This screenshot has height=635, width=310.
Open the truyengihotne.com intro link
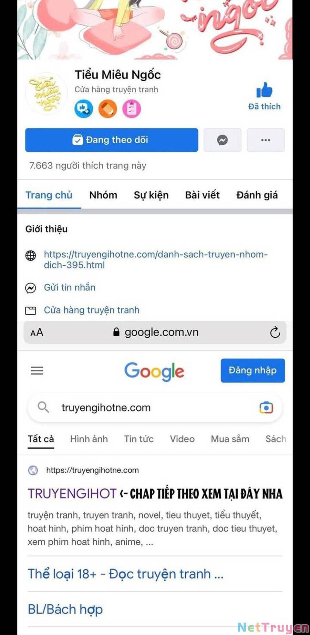pos(156,259)
